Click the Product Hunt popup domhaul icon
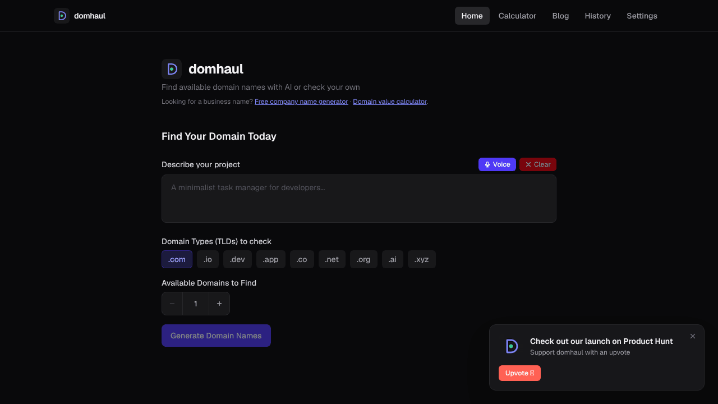Screen dimensions: 718x404 point(511,346)
